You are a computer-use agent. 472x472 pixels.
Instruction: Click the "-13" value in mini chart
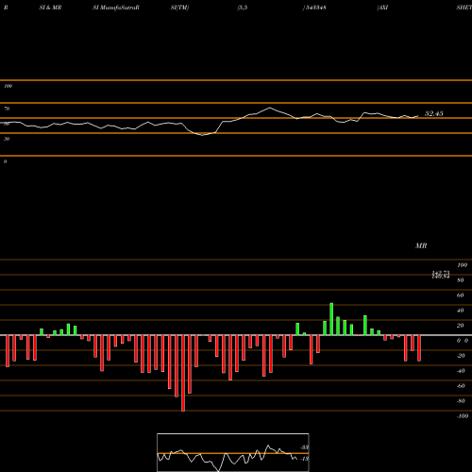tap(305, 459)
